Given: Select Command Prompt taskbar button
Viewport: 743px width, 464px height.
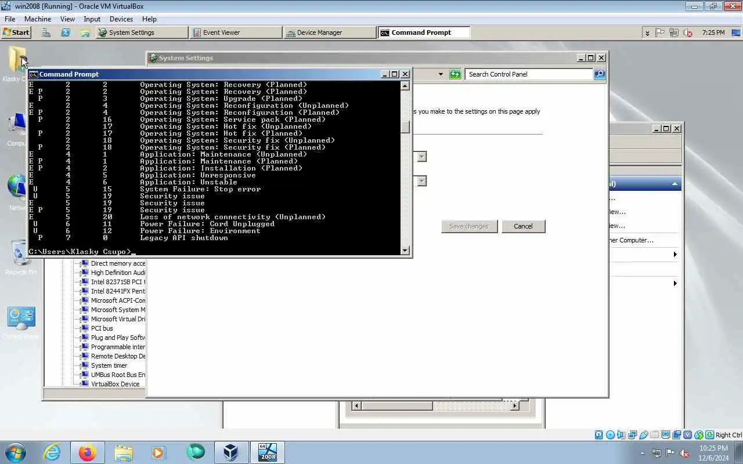Looking at the screenshot, I should (424, 32).
